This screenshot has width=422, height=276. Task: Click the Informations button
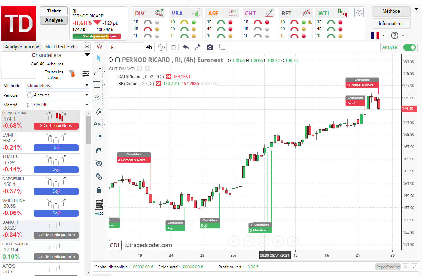(391, 24)
